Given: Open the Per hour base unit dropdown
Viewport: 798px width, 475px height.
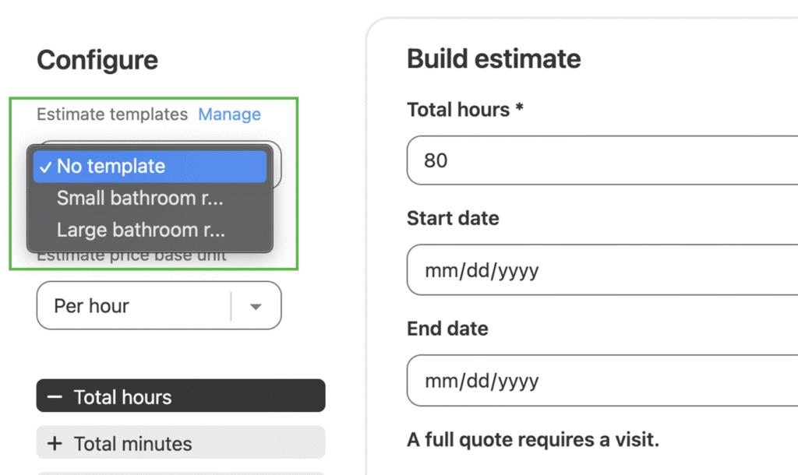Looking at the screenshot, I should point(132,306).
